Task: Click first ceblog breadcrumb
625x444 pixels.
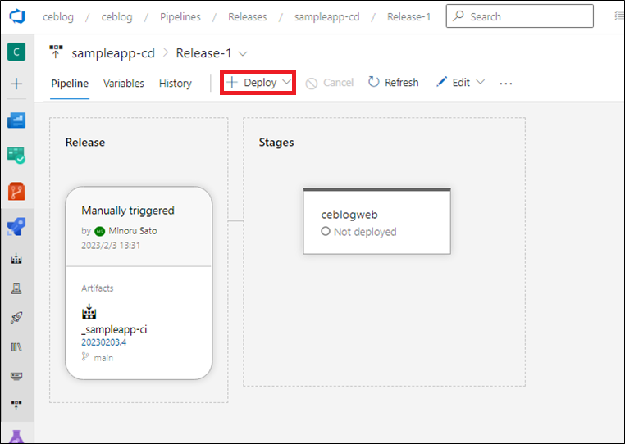Action: (58, 16)
